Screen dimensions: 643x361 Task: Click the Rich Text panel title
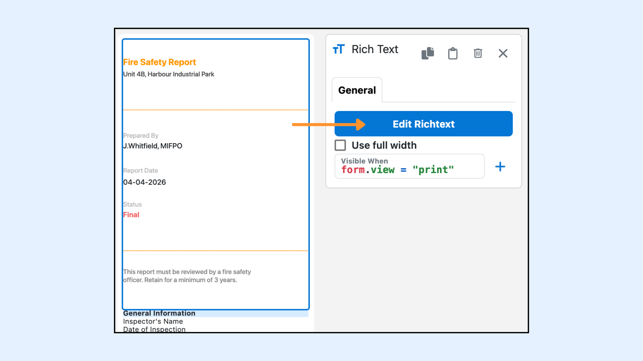pos(374,49)
